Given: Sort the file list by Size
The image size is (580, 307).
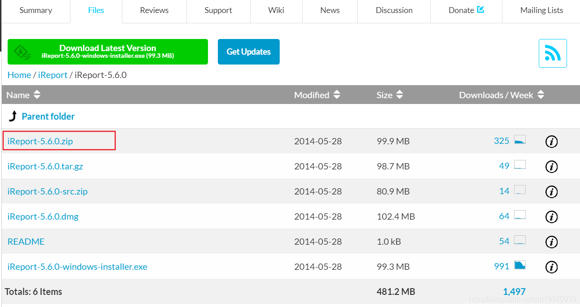Looking at the screenshot, I should click(390, 95).
